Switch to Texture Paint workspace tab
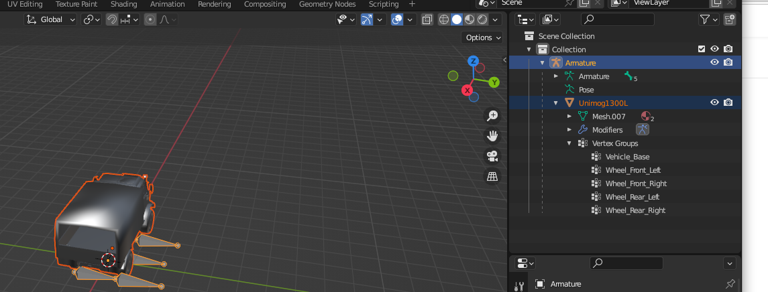The width and height of the screenshot is (768, 292). 76,4
